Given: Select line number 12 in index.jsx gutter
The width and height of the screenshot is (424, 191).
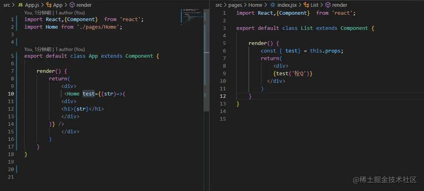Looking at the screenshot, I should [x=223, y=96].
